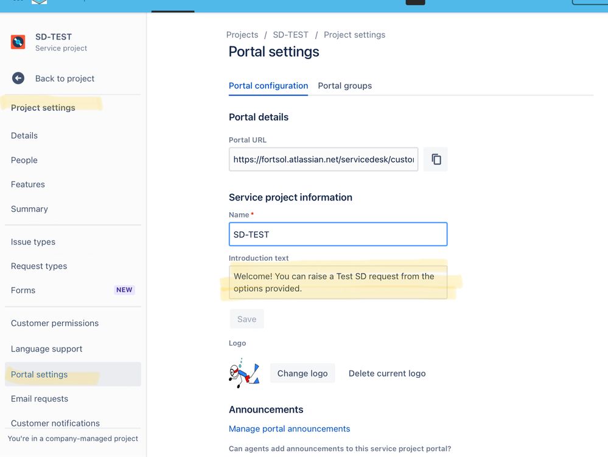Switch to the Portal configuration tab
608x457 pixels.
pos(268,86)
